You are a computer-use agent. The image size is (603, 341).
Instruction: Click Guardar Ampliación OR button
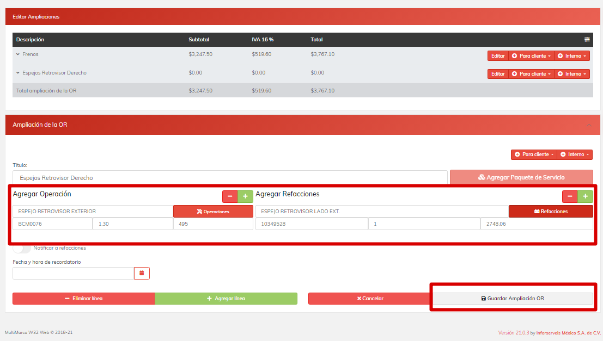pos(513,299)
